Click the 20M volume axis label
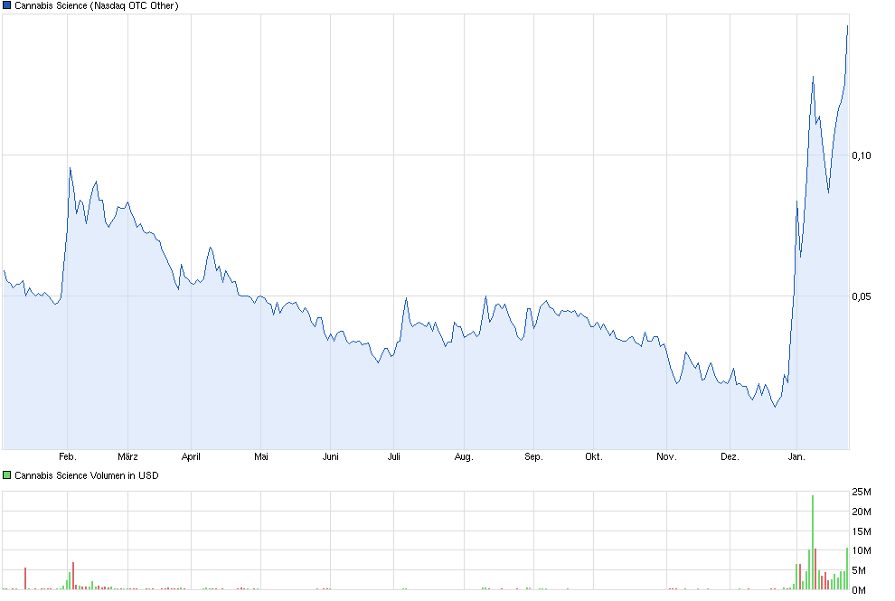895x601 pixels. pos(862,512)
